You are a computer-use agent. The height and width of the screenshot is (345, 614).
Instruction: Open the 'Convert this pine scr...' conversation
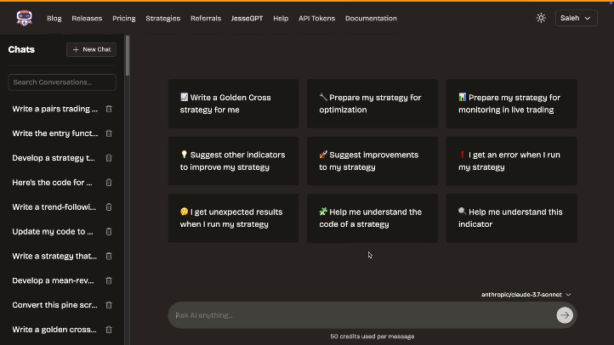[x=54, y=305]
